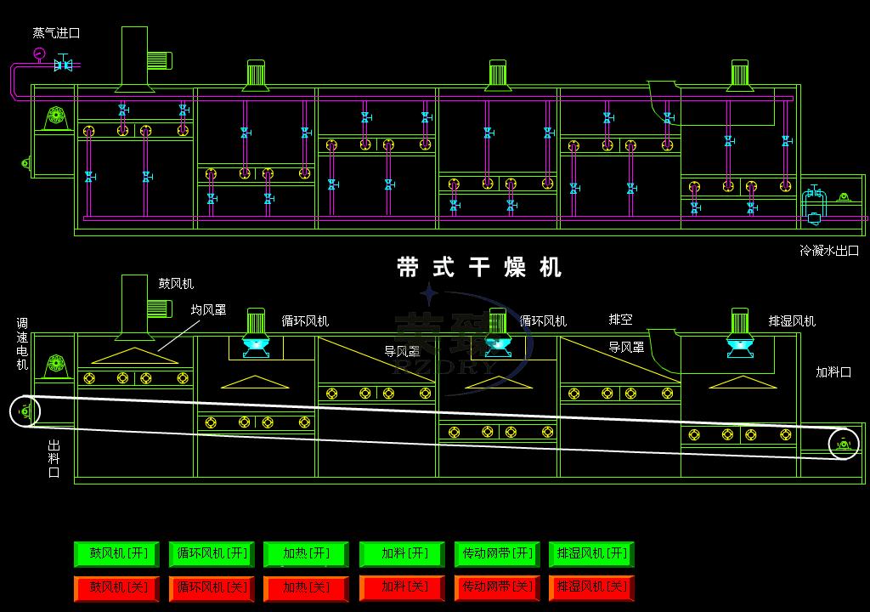The image size is (870, 612).
Task: Start the mesh belt with 传动网带[开]
Action: tap(498, 554)
